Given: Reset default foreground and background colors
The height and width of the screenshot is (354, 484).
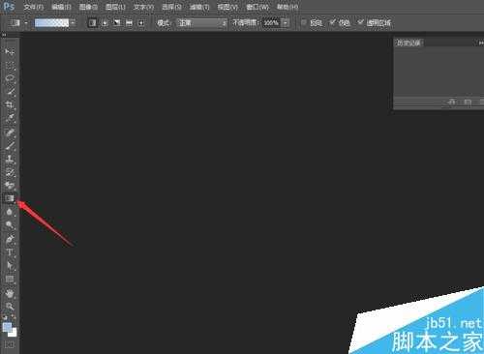Looking at the screenshot, I should coord(5,317).
